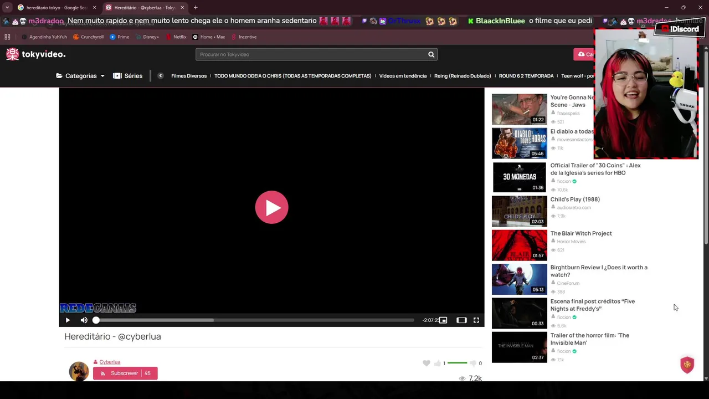Click the Jaws scene video thumbnail
The height and width of the screenshot is (399, 709).
(x=519, y=109)
